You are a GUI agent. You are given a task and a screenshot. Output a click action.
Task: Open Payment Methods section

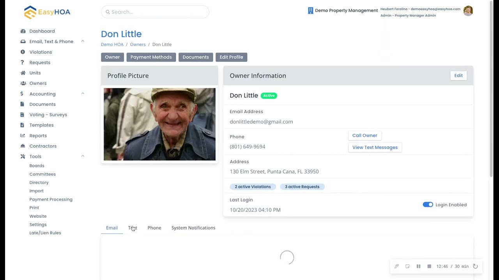(151, 57)
